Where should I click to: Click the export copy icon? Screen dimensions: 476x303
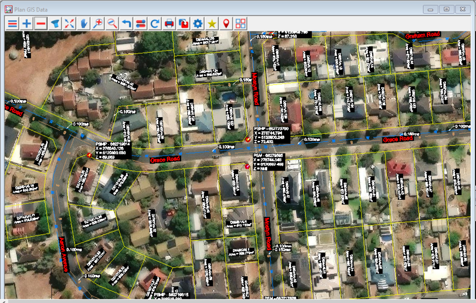[x=184, y=24]
